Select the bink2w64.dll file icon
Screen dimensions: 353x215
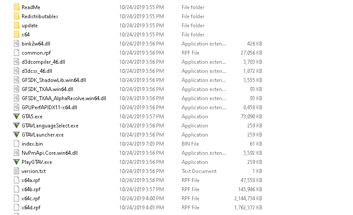[16, 44]
